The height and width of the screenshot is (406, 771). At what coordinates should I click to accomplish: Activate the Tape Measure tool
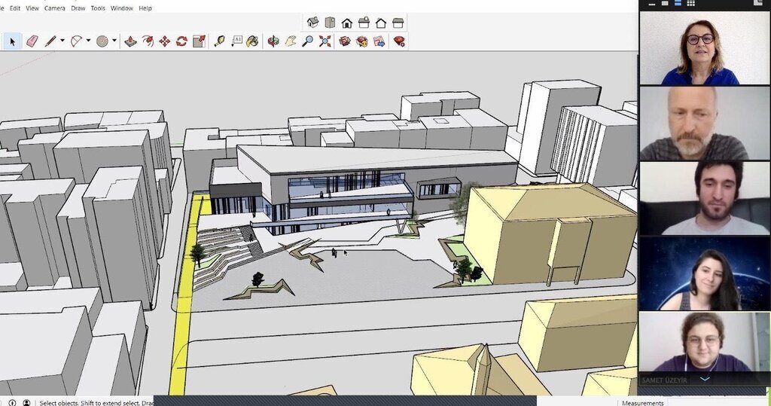219,41
